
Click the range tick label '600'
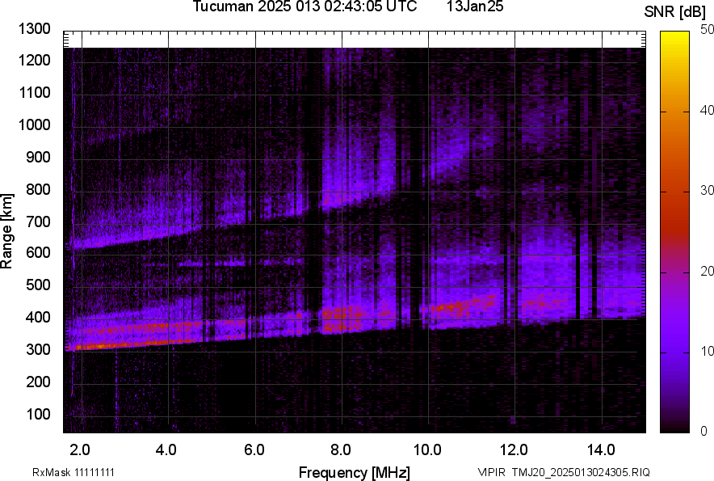click(38, 252)
